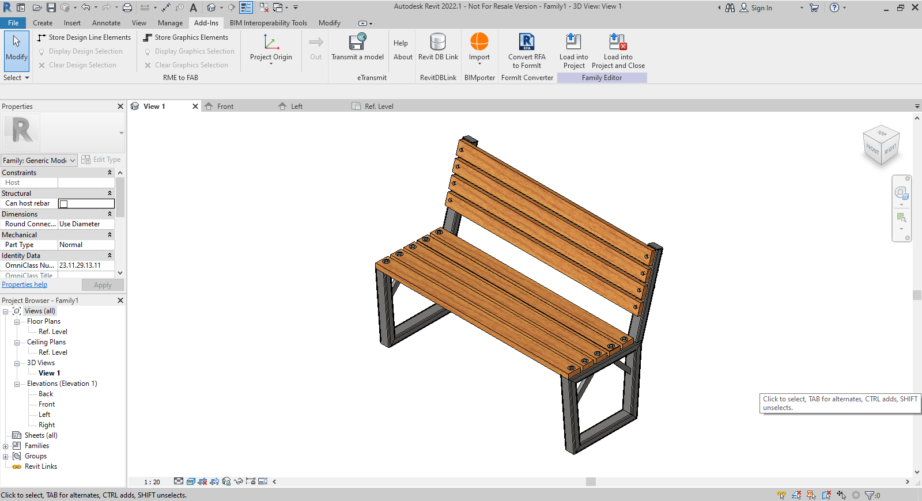Click the Help question mark icon
The image size is (922, 501).
point(834,7)
